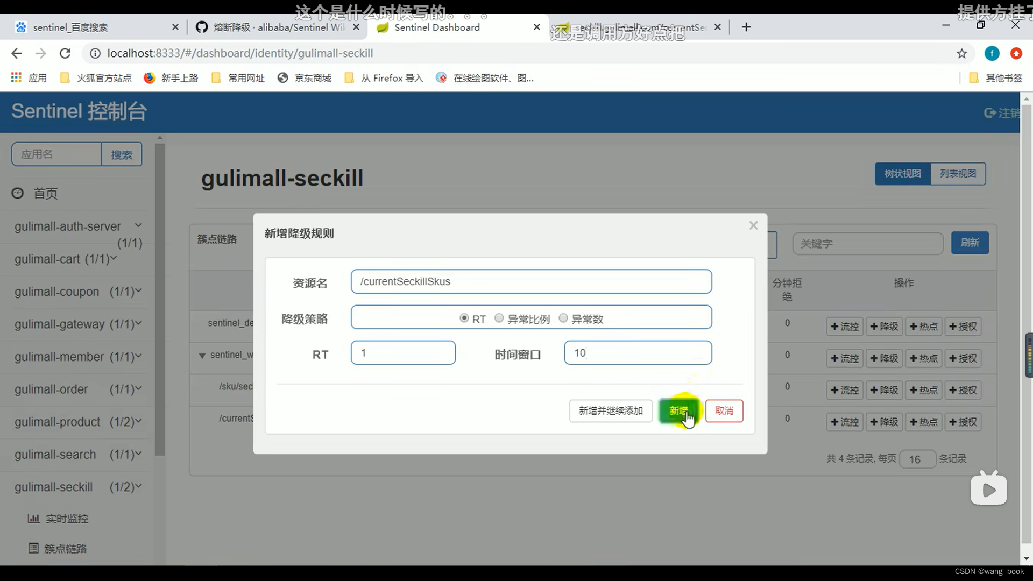Viewport: 1033px width, 581px height.
Task: Close the add degrade rule dialog (X)
Action: [x=753, y=225]
